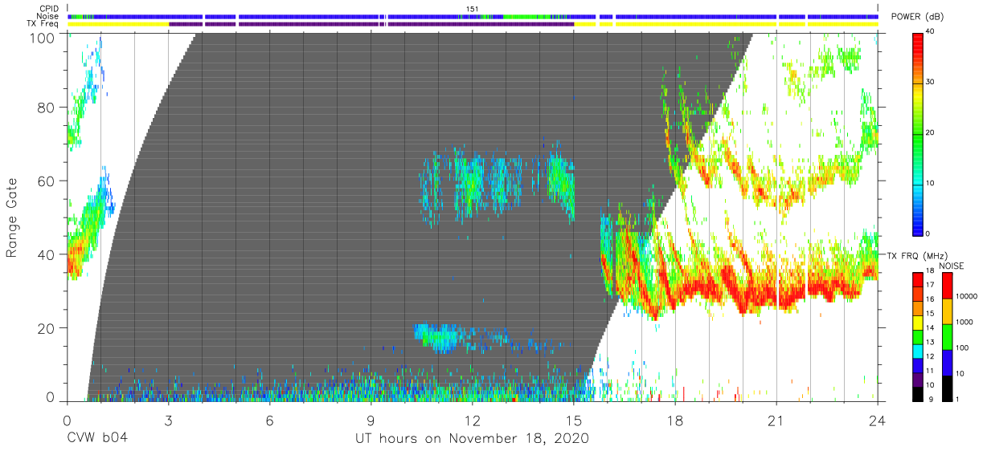The height and width of the screenshot is (455, 987).
Task: Click the Range Gate tick label "80"
Action: [47, 108]
